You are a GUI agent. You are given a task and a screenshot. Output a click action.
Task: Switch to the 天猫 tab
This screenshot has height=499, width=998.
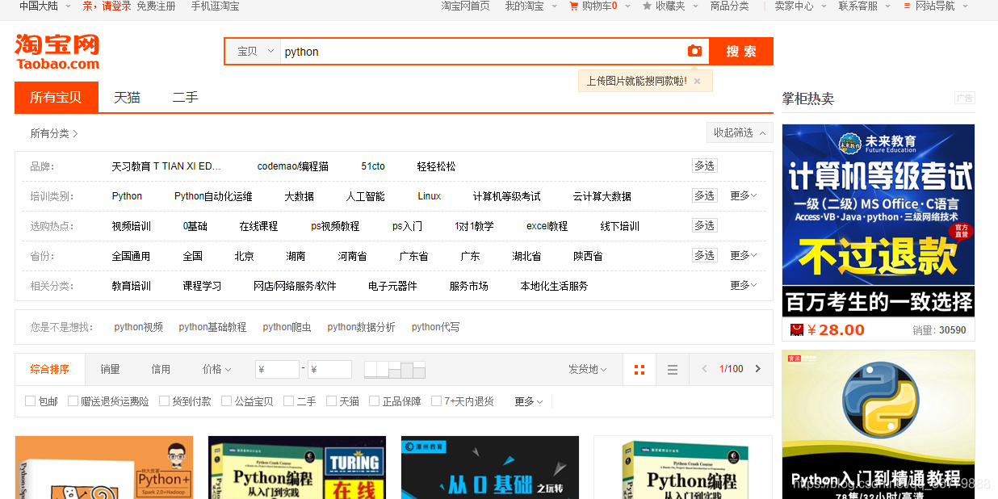pos(127,97)
